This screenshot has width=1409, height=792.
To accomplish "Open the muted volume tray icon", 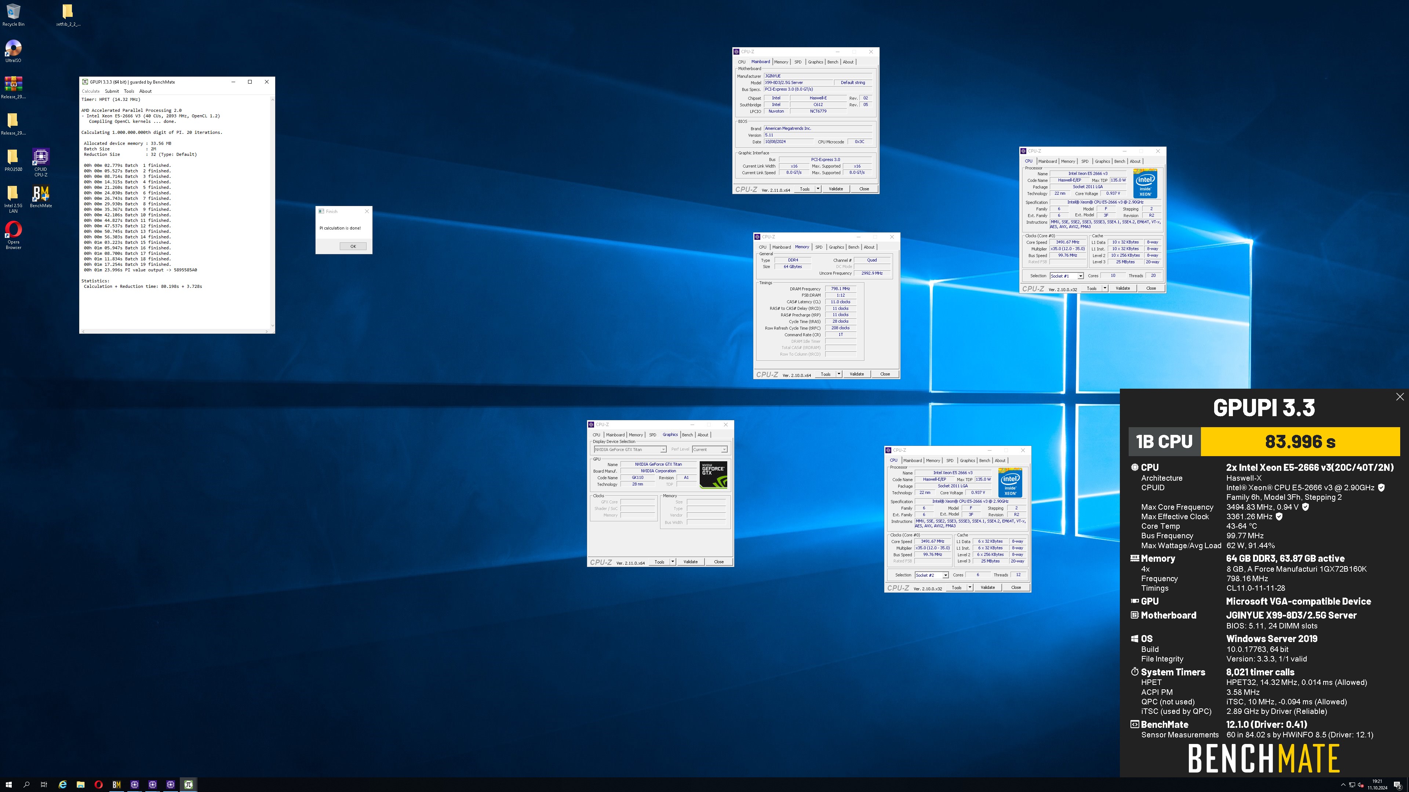I will (1361, 785).
